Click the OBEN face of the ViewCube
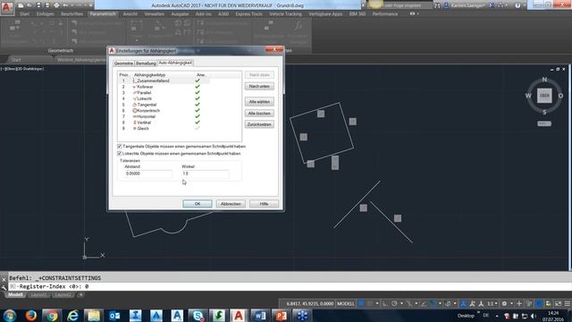Screen dimensions: 572x322 pos(544,96)
